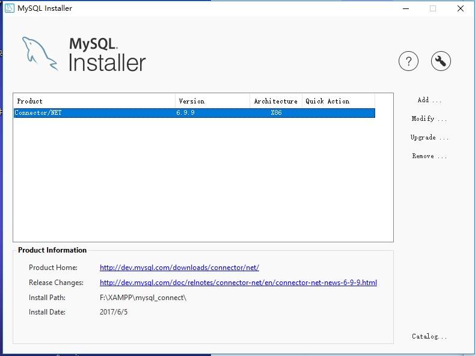Image resolution: width=475 pixels, height=356 pixels.
Task: Open the Product Home connector/net link
Action: coord(179,268)
